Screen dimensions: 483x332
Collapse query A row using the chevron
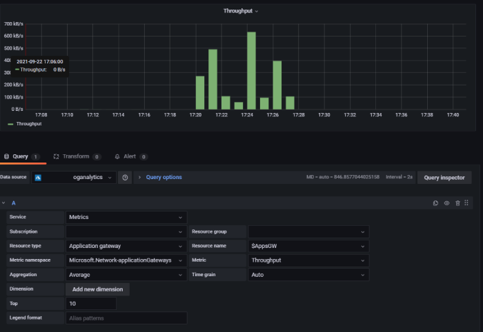click(3, 203)
